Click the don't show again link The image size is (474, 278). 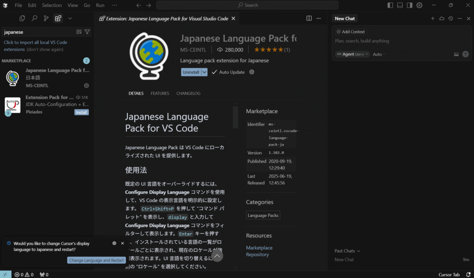click(45, 49)
